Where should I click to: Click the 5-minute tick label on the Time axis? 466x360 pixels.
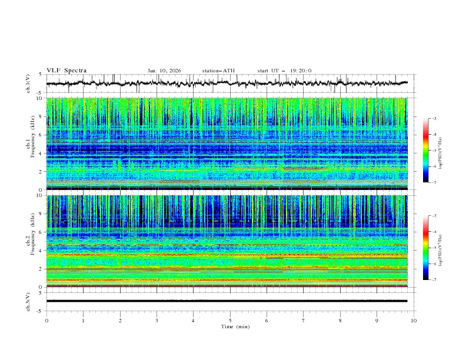coord(230,321)
